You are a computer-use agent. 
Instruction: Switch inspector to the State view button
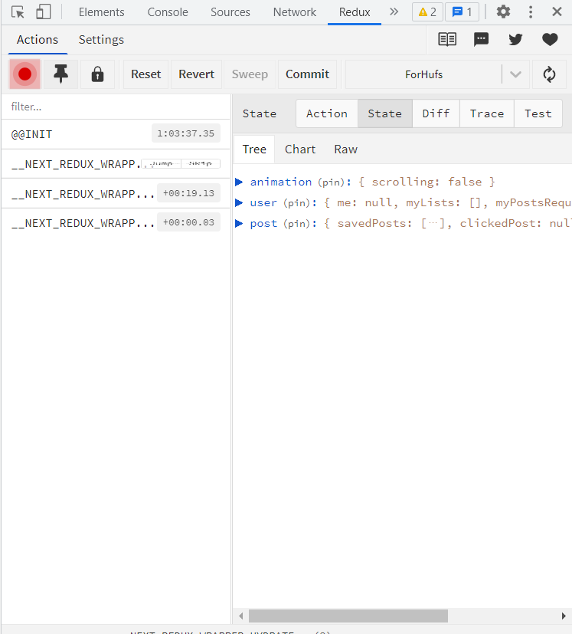(x=385, y=113)
